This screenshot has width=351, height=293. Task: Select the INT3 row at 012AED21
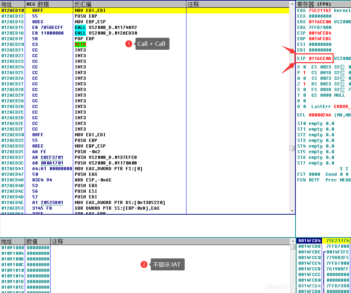click(x=145, y=50)
